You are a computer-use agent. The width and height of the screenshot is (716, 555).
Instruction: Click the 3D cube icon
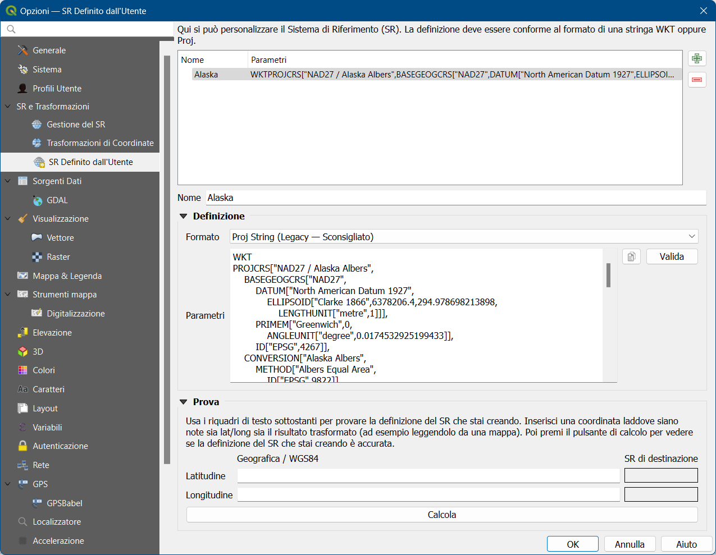[x=22, y=352]
